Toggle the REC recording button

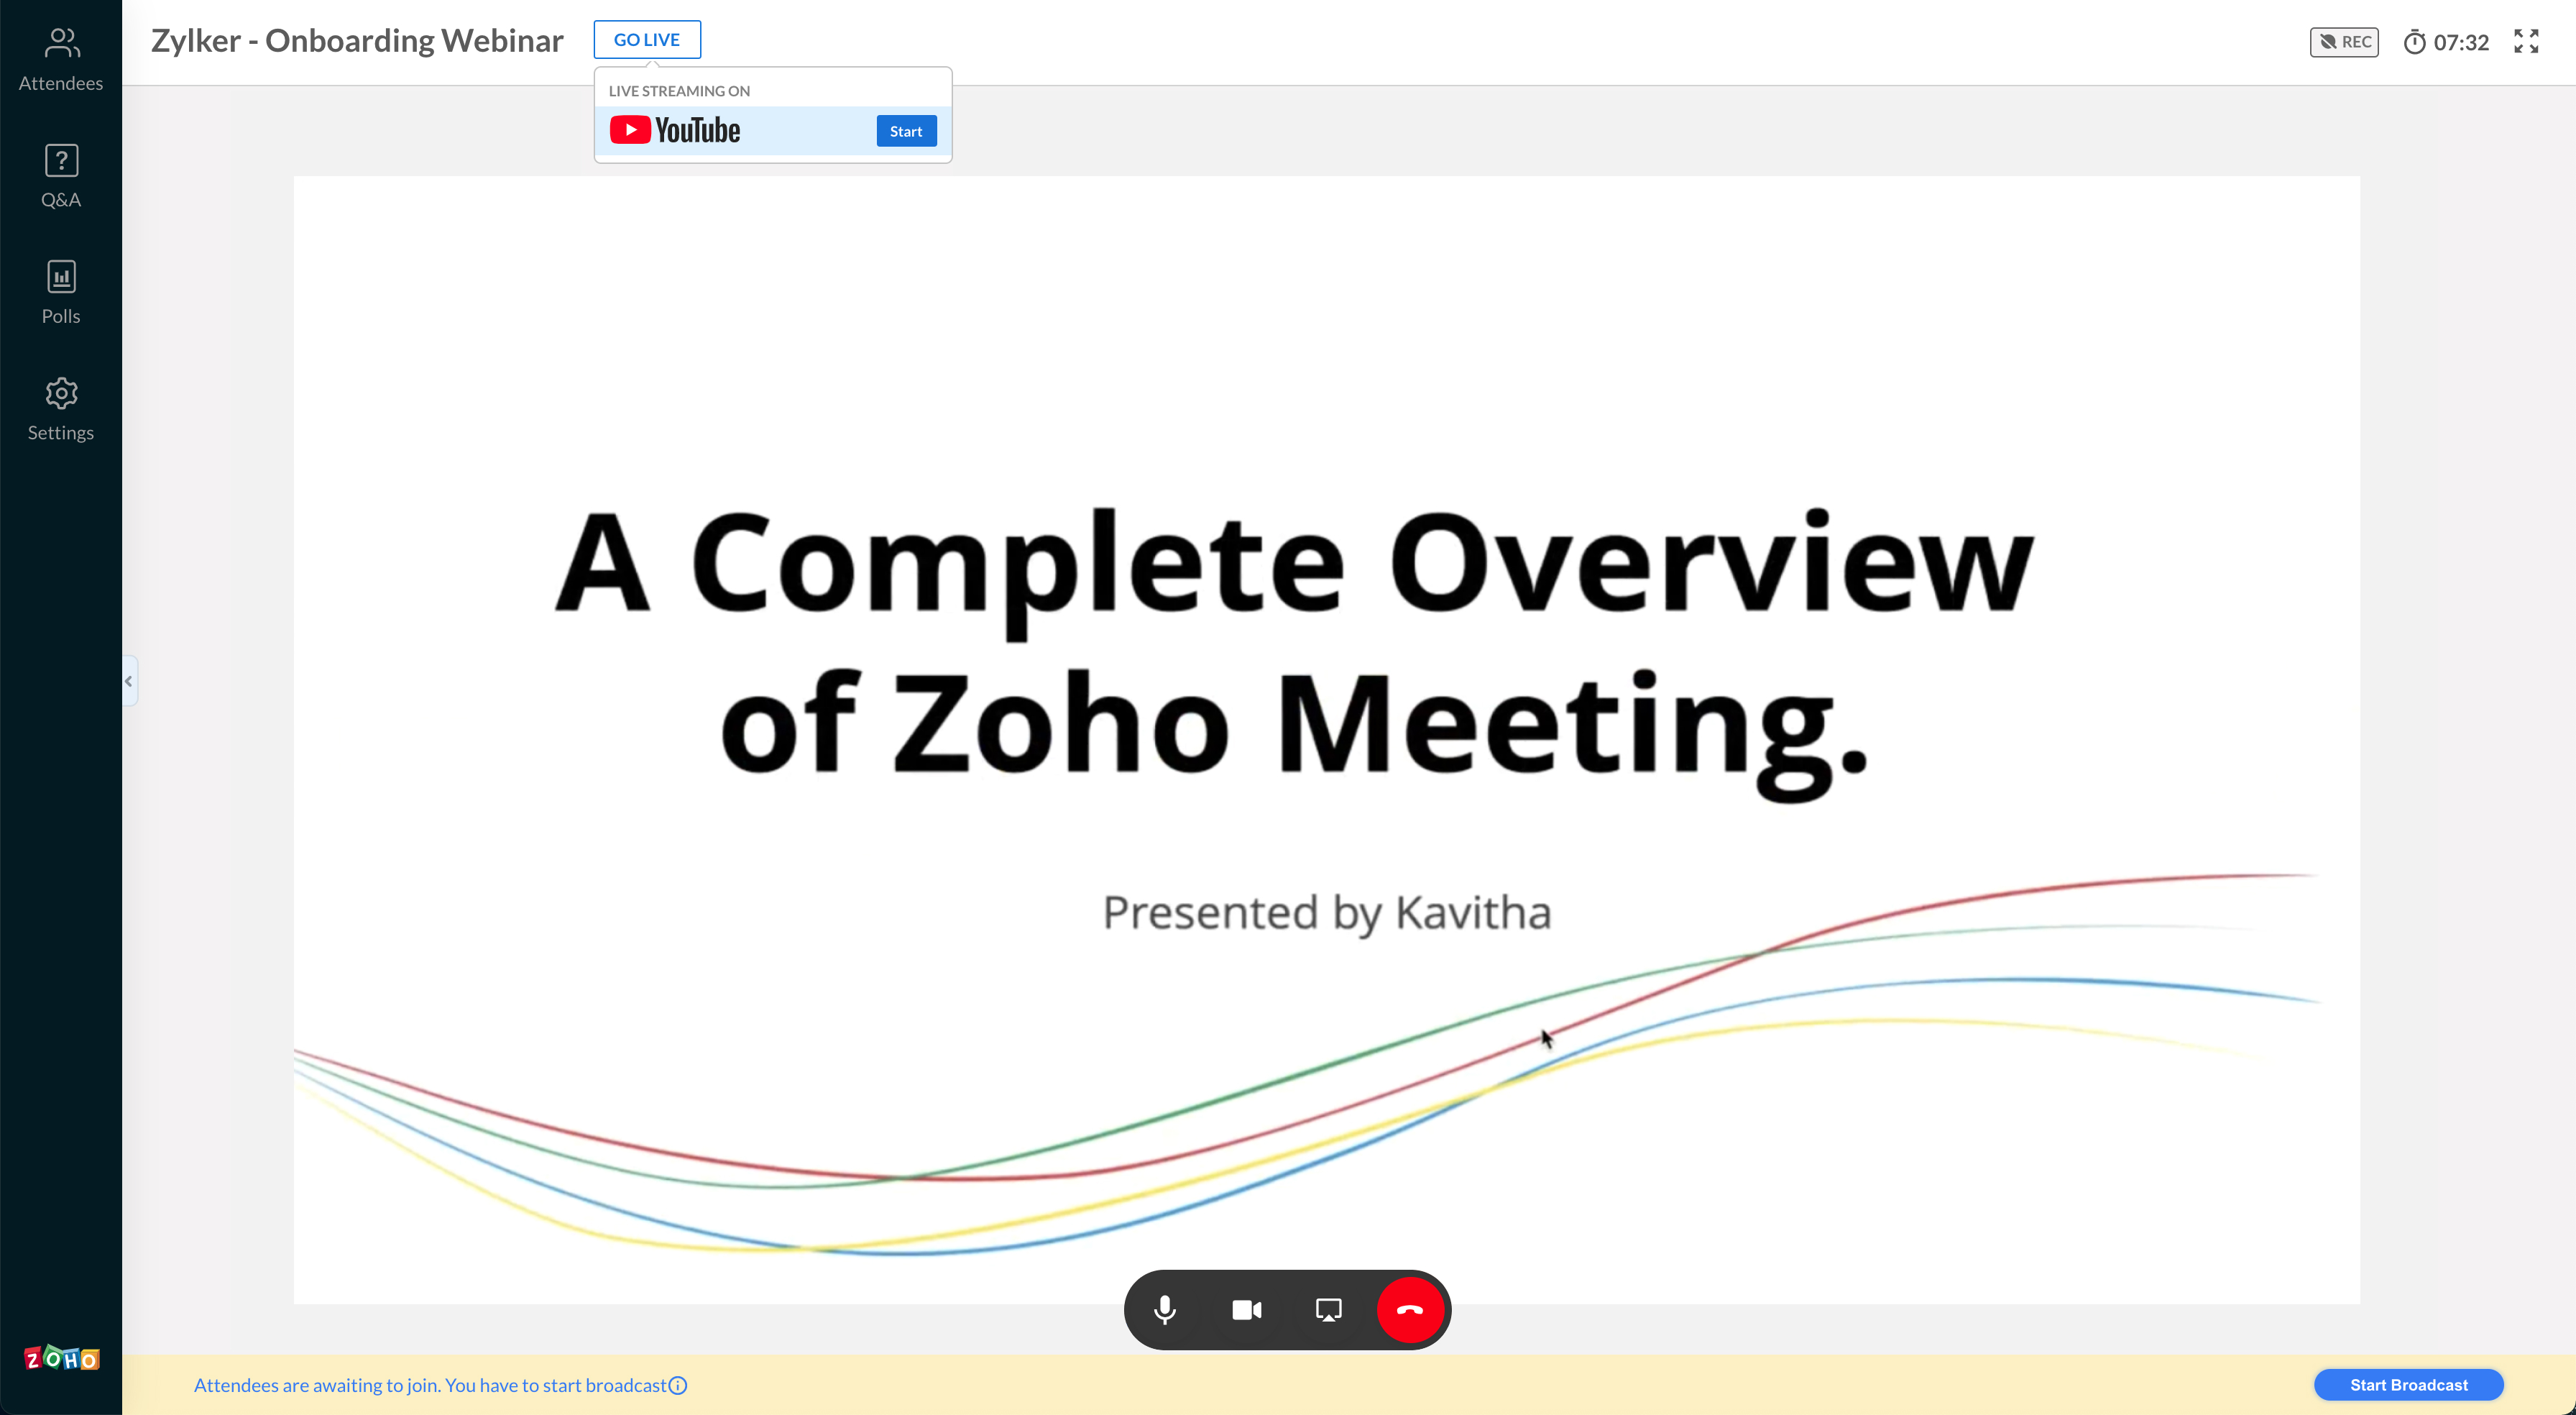point(2344,42)
